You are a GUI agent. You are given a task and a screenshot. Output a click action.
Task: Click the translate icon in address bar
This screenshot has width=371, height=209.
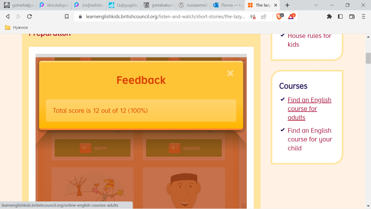(x=253, y=17)
